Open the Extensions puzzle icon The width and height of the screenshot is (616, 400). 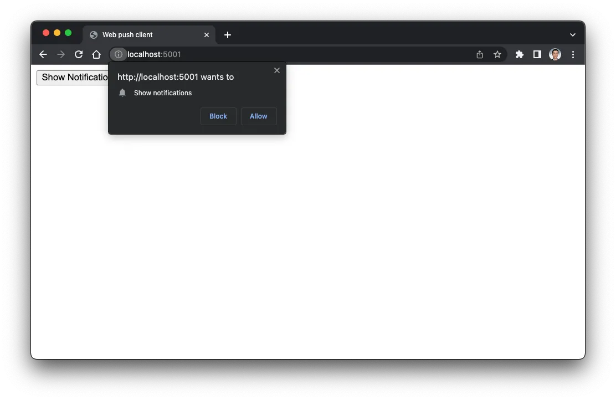520,54
